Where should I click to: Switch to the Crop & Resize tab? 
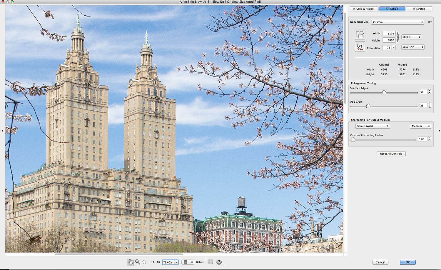(x=364, y=9)
